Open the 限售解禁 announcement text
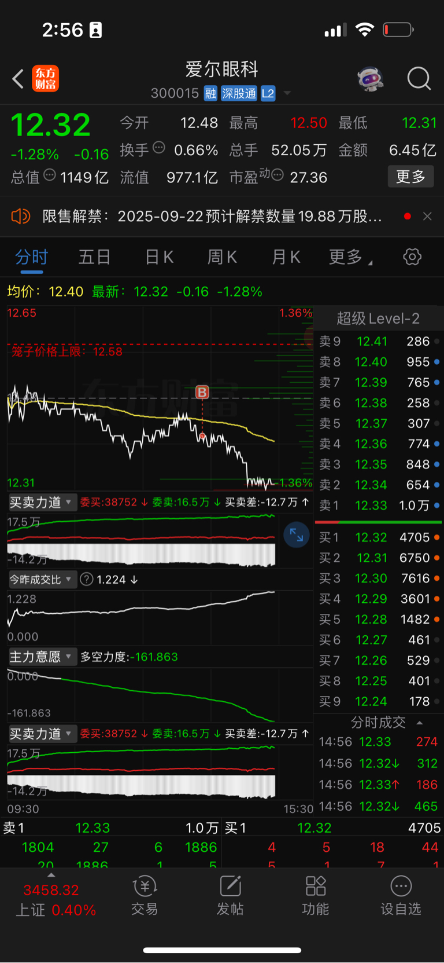The image size is (444, 963). tap(212, 217)
